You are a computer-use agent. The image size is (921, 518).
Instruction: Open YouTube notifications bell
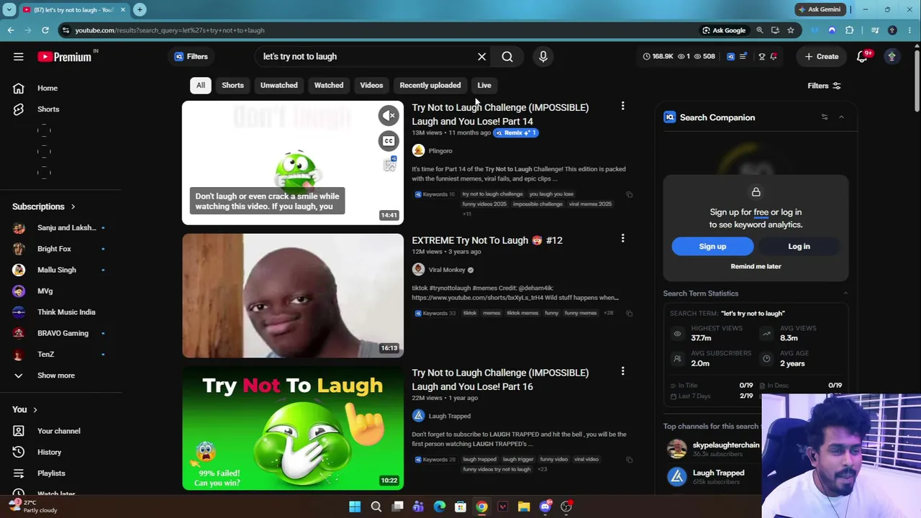(x=862, y=57)
